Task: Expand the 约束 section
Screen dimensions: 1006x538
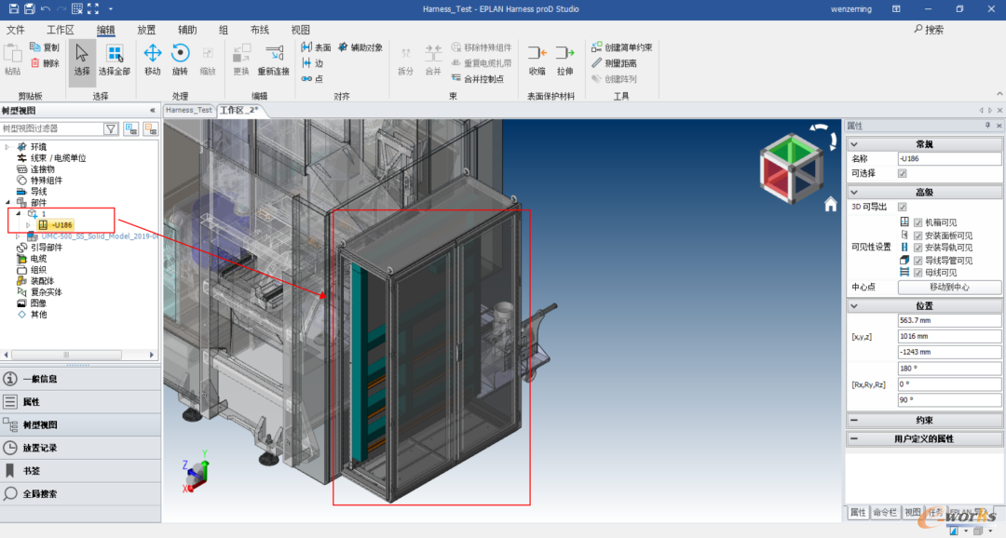Action: [x=854, y=420]
